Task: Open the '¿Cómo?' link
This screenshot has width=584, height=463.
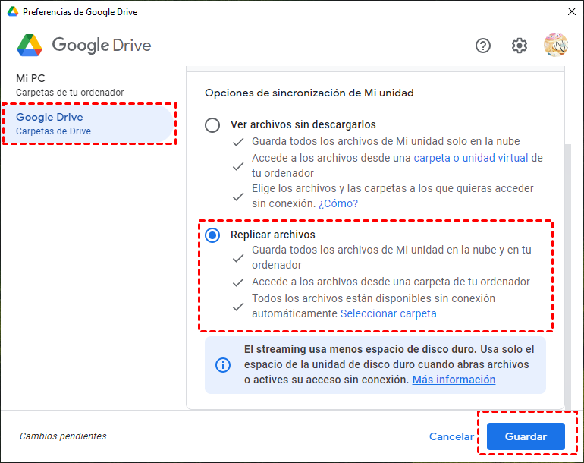Action: pos(338,203)
